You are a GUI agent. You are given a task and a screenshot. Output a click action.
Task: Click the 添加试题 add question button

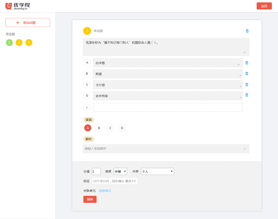(x=28, y=23)
